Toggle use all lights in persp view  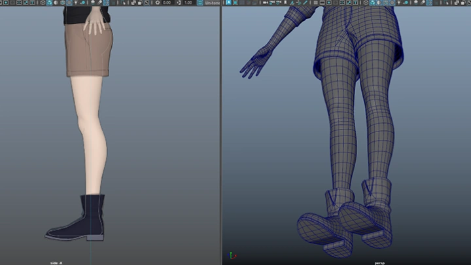pyautogui.click(x=398, y=3)
